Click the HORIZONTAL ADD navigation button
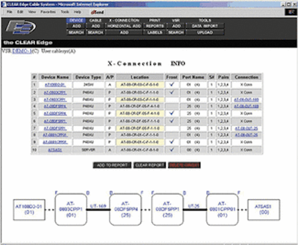This screenshot has width=298, height=245. [124, 26]
